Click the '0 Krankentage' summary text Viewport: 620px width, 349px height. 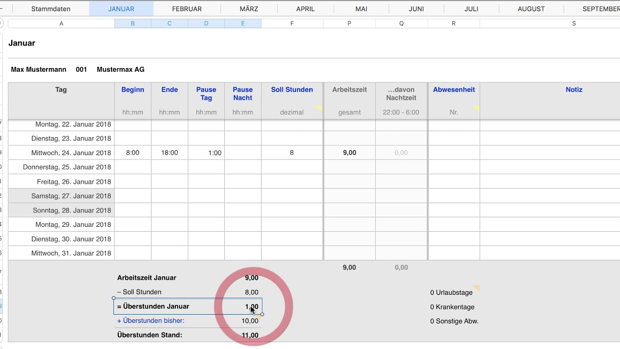(x=452, y=307)
